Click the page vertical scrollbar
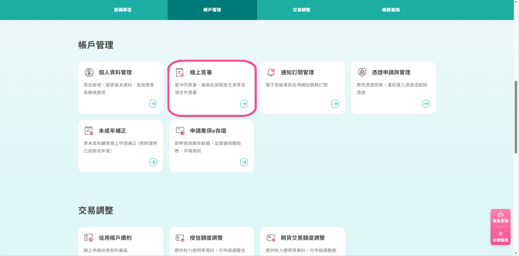The image size is (519, 256). pyautogui.click(x=516, y=117)
